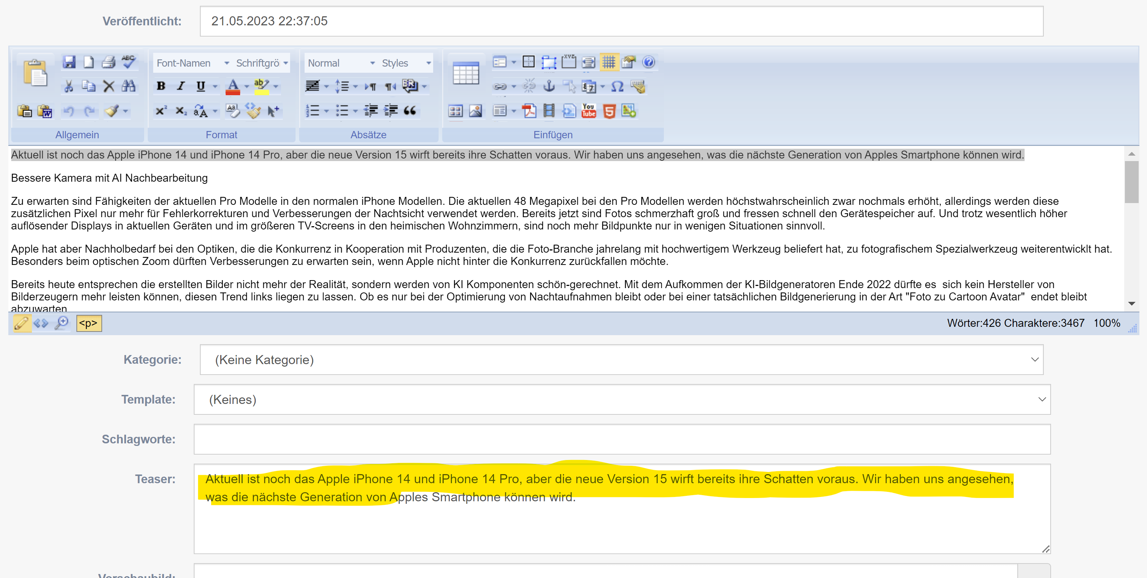Open the image manager picture icon

(476, 111)
